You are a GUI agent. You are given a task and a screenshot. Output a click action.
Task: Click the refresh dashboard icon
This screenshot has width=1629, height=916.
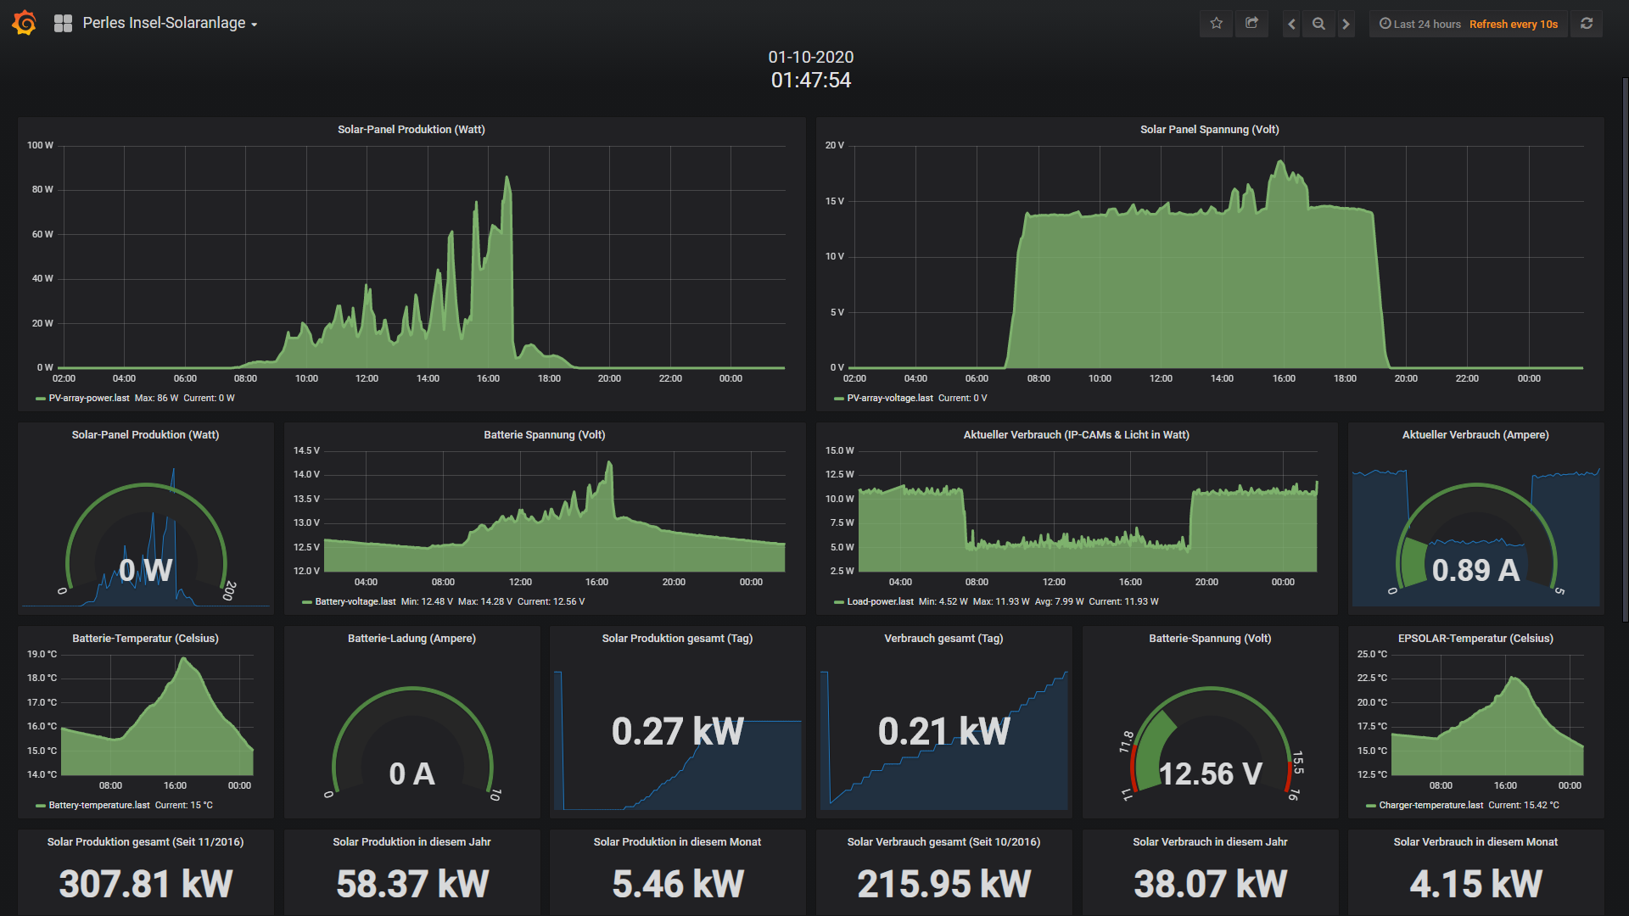[x=1587, y=24]
